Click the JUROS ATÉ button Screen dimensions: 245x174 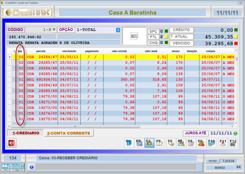pyautogui.click(x=195, y=133)
